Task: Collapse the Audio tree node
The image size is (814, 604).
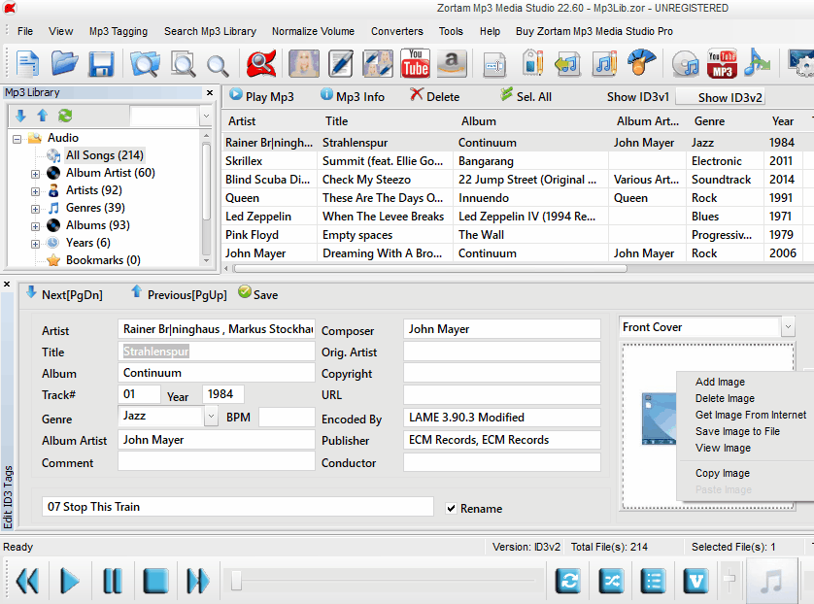Action: coord(17,139)
